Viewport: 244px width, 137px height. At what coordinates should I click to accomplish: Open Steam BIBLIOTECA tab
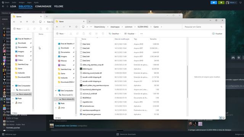coord(26,6)
